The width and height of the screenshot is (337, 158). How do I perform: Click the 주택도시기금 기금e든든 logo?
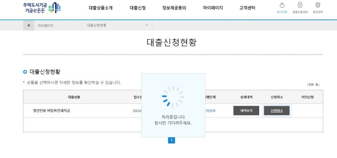42,8
